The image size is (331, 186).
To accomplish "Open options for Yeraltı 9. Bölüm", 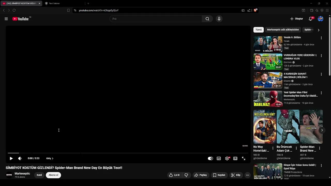I will (x=321, y=38).
